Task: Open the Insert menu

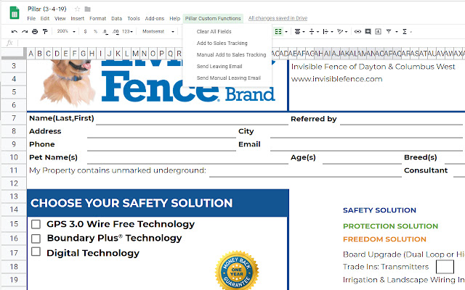Action: 78,18
